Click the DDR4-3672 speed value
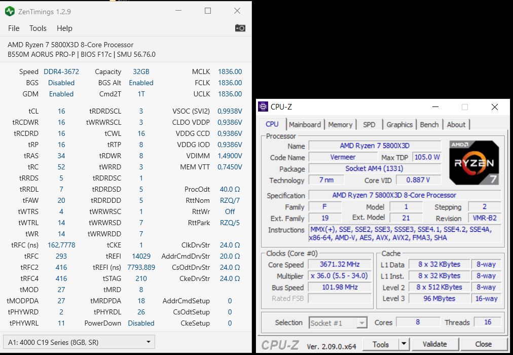Viewport: 513px width, 355px height. click(61, 72)
